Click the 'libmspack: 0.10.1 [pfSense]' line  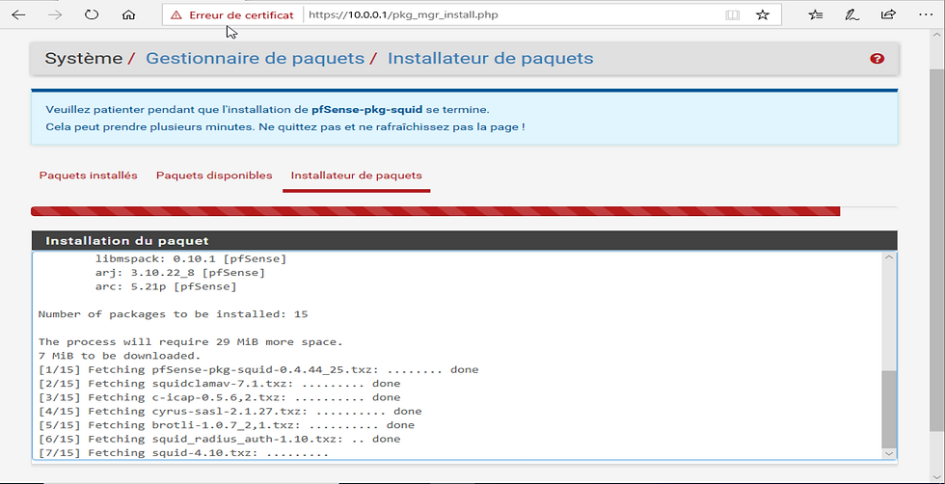pyautogui.click(x=191, y=259)
